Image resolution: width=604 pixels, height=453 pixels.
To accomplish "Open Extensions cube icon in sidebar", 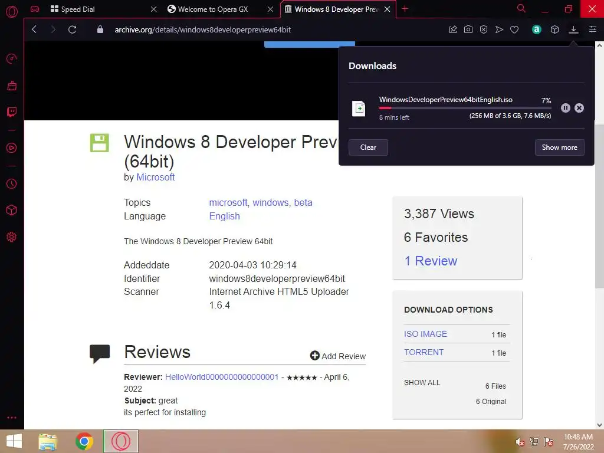I will tap(12, 211).
